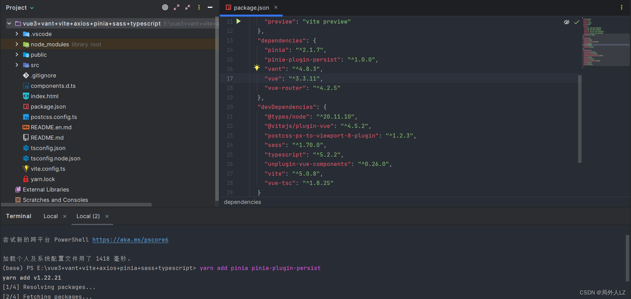Switch to Local terminal tab
The image size is (631, 299).
51,216
